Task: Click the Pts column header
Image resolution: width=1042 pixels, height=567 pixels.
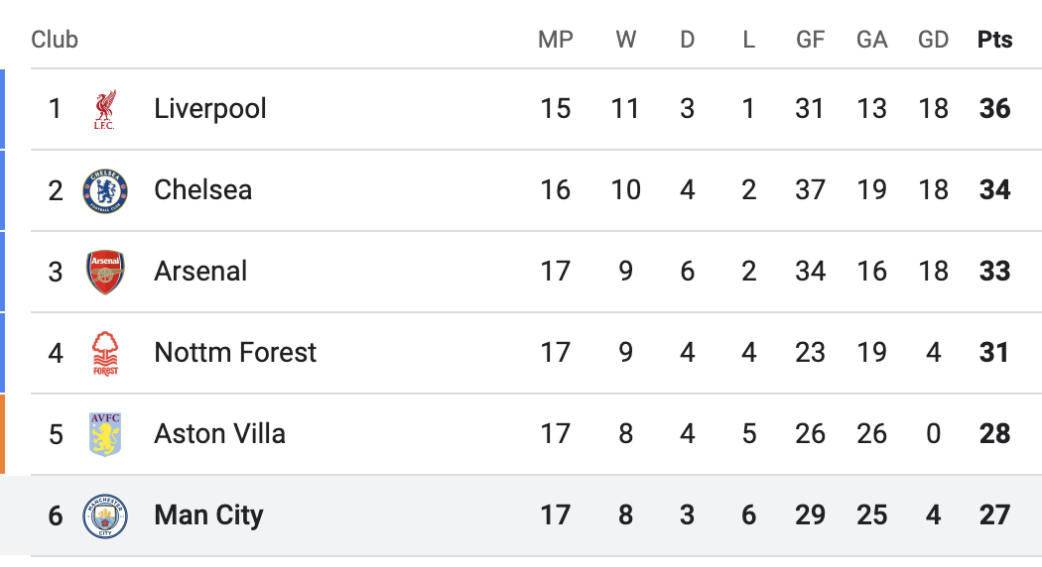Action: [994, 40]
